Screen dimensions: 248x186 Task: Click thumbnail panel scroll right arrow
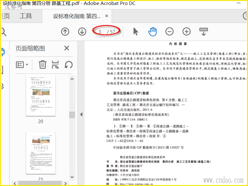[x=65, y=184]
